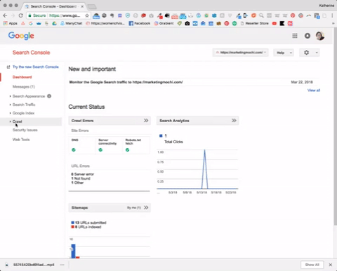Open the Help dropdown menu

[284, 53]
